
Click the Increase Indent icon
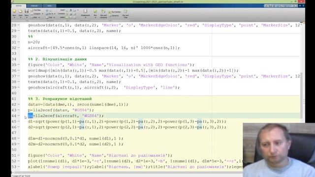[71, 18]
